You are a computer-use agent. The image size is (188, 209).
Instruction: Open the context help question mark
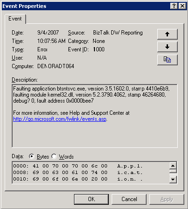174,6
